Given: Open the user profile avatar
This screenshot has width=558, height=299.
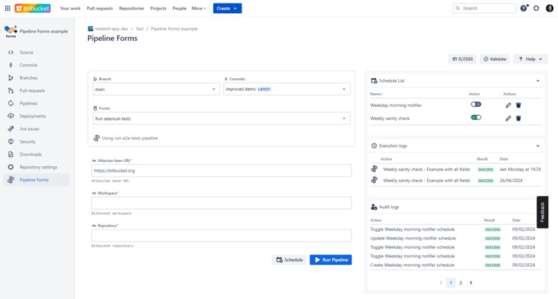Looking at the screenshot, I should 550,8.
